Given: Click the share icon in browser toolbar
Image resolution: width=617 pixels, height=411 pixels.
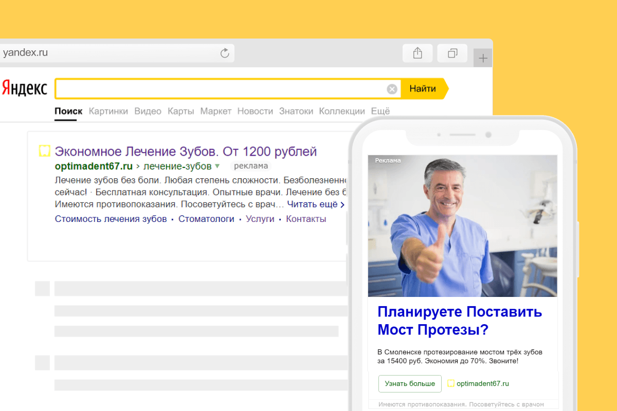Looking at the screenshot, I should point(418,53).
